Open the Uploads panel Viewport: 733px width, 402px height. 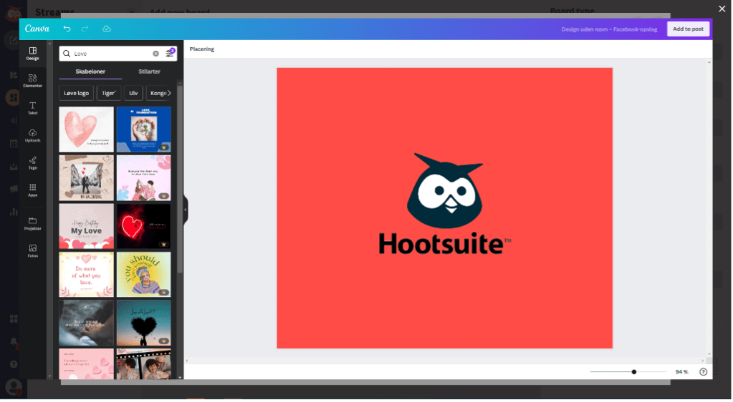click(x=32, y=135)
